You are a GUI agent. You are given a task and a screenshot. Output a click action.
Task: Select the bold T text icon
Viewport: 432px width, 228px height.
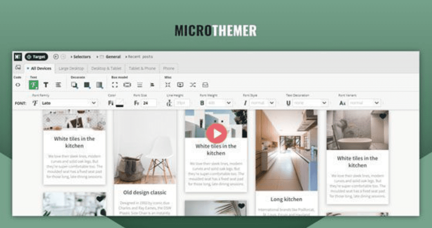46,85
